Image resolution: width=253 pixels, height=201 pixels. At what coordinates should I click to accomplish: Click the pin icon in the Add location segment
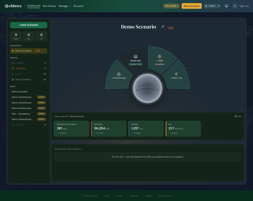160,57
